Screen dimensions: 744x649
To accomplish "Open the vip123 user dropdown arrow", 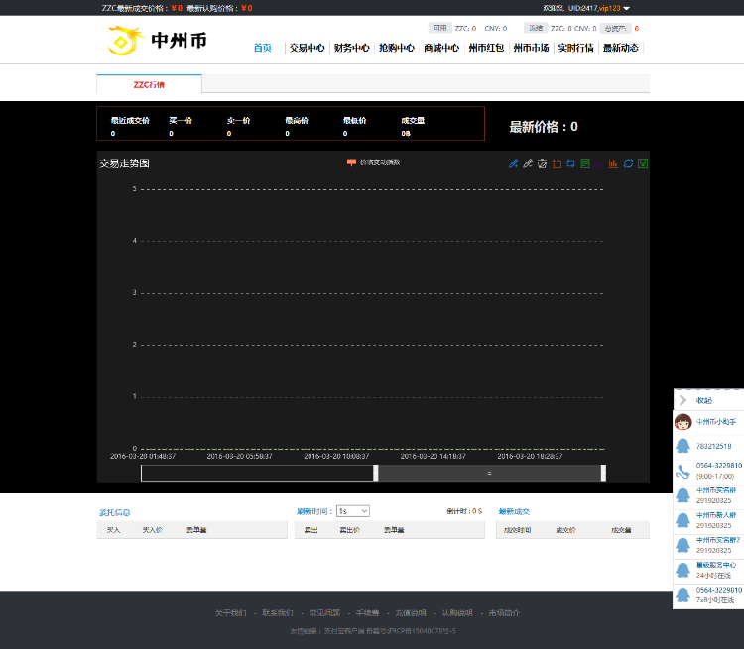I will 626,9.
